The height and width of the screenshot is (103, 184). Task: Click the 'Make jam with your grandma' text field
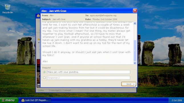click(88, 72)
